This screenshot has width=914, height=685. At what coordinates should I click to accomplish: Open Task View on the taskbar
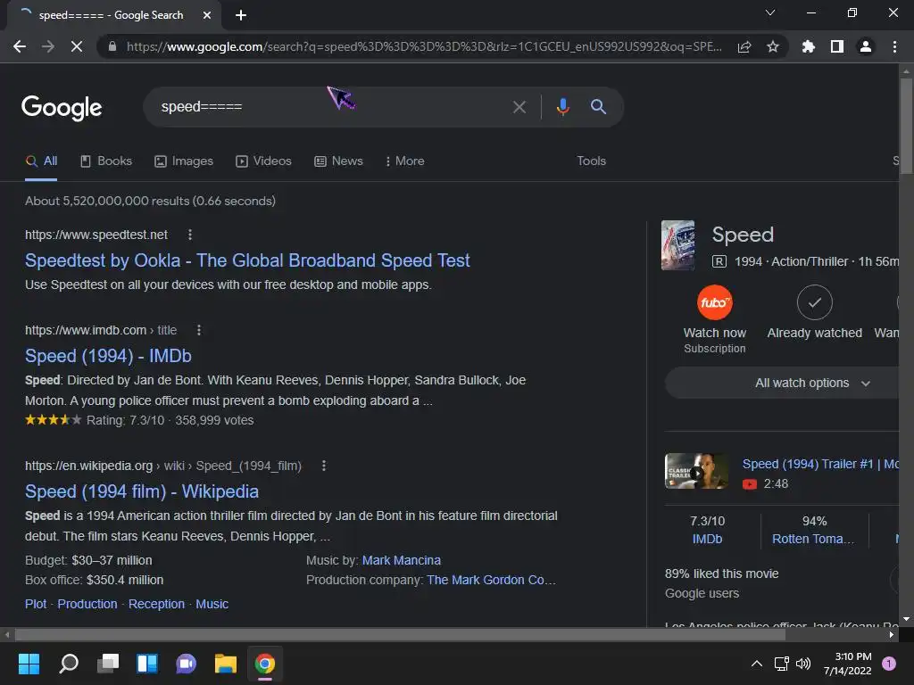click(108, 664)
